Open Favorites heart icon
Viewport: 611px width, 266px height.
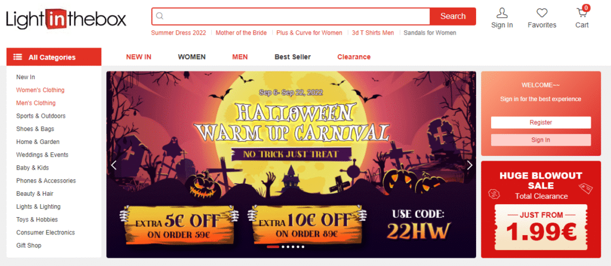coord(542,13)
